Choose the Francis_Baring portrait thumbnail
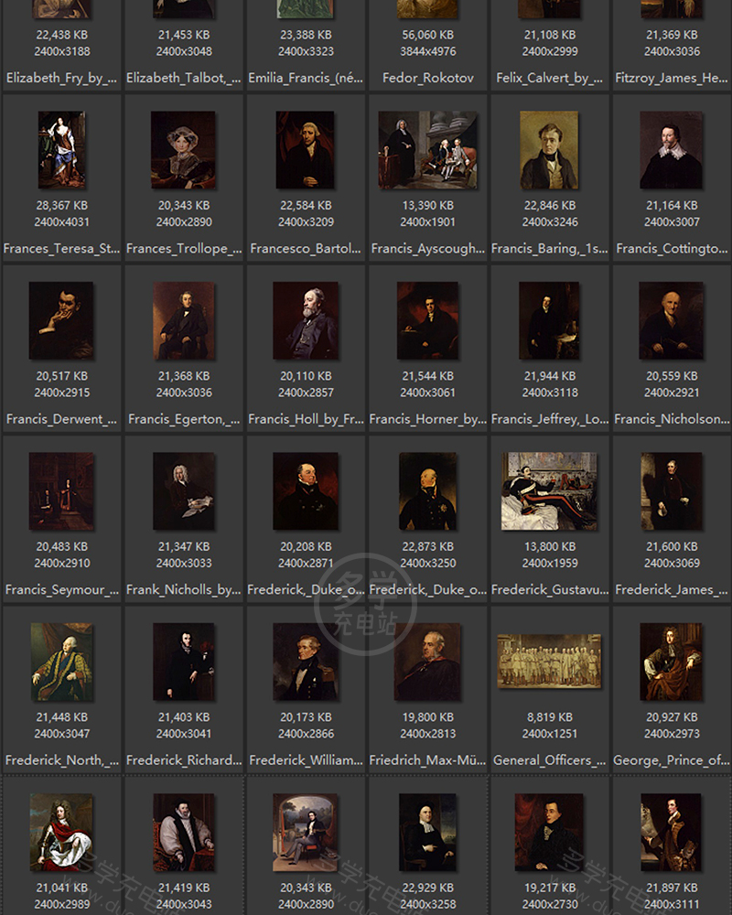732x915 pixels. tap(550, 150)
